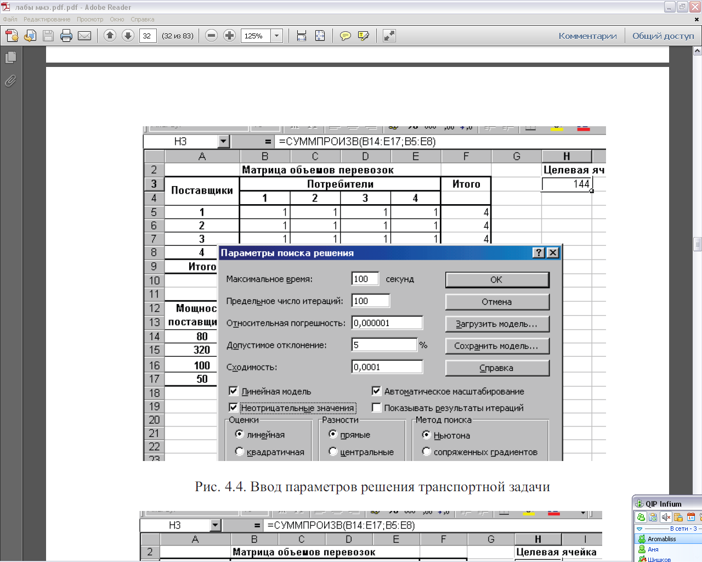Zoom in with the plus button
702x562 pixels.
tap(229, 36)
